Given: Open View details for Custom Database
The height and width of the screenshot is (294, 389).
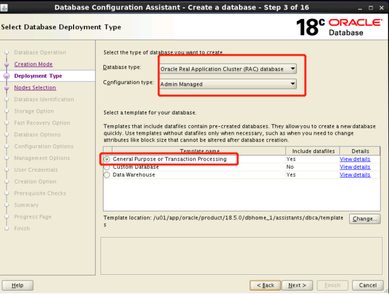Looking at the screenshot, I should 355,167.
